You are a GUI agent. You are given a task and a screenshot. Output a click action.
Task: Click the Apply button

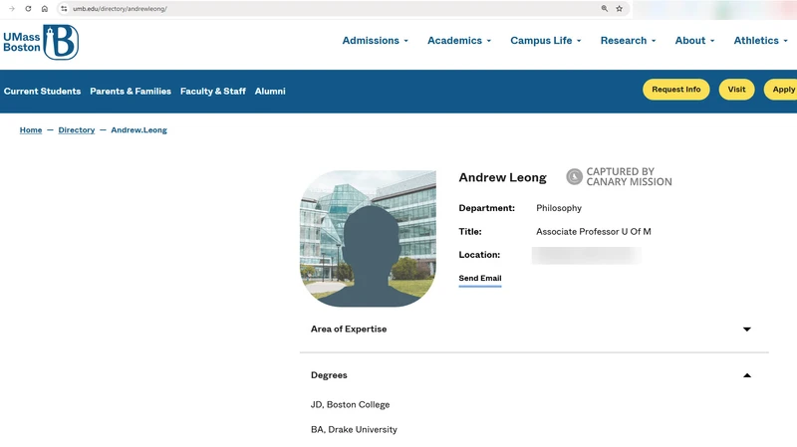782,90
